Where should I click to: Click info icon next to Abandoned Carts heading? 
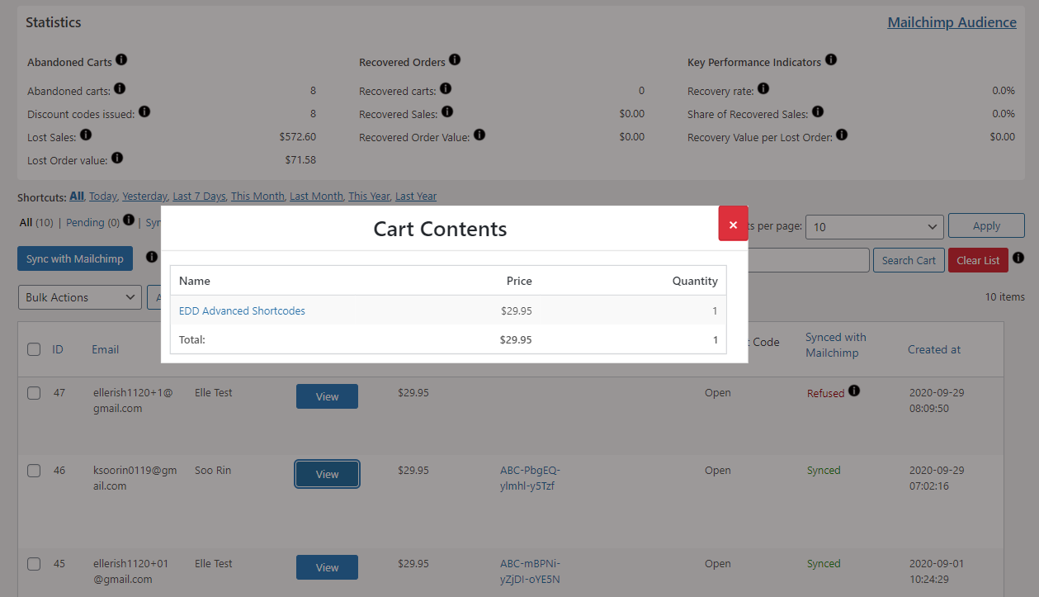121,60
